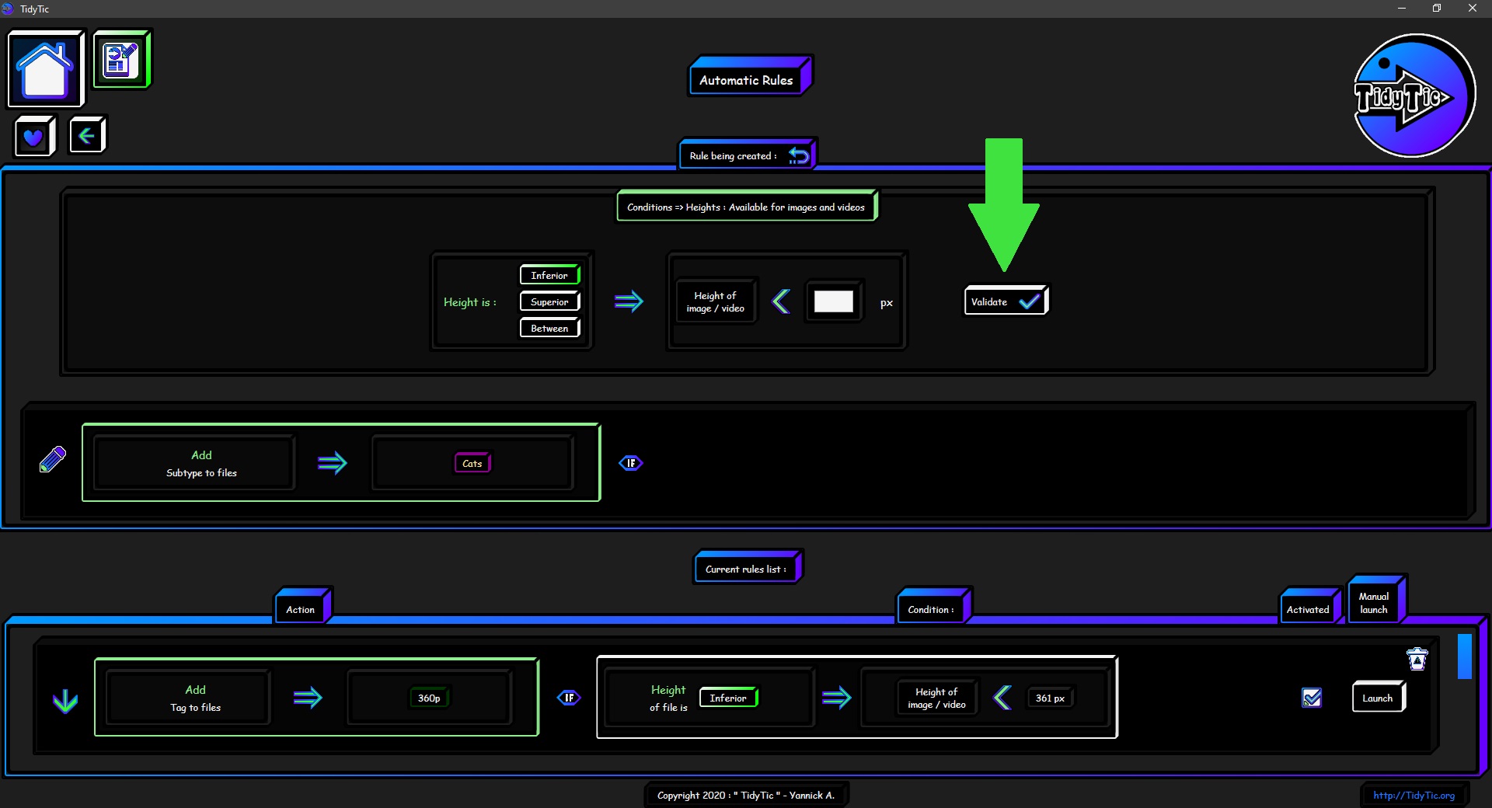Click the Condition column header
The width and height of the screenshot is (1492, 808).
coord(934,607)
